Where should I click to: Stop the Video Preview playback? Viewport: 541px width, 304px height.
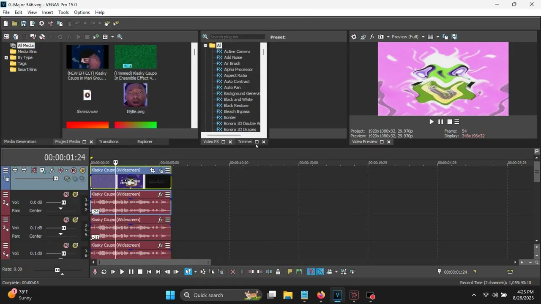coord(450,122)
